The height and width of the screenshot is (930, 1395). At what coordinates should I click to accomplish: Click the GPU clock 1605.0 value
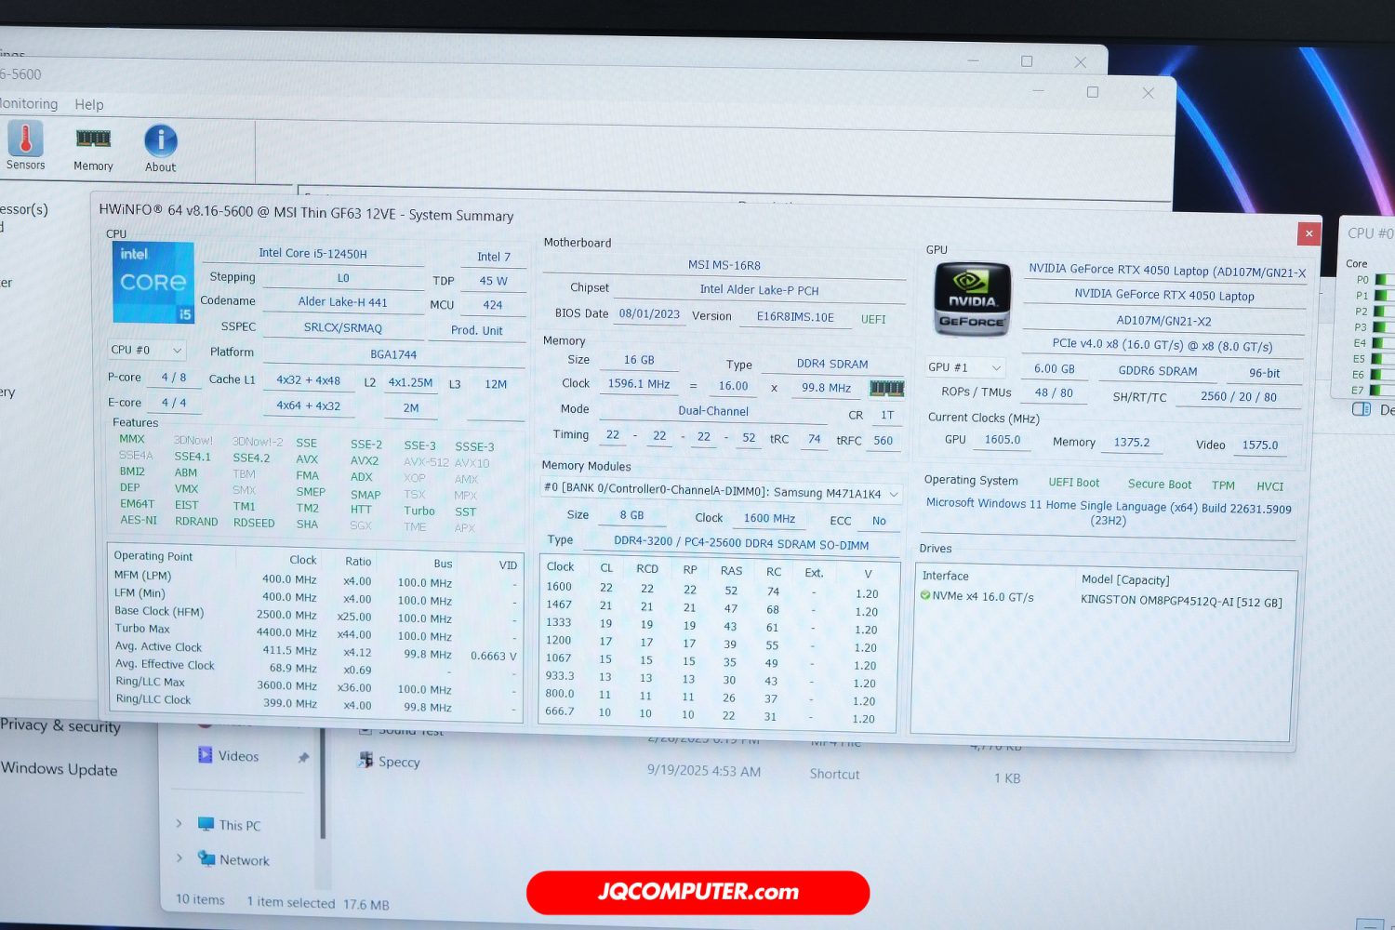(x=1003, y=440)
